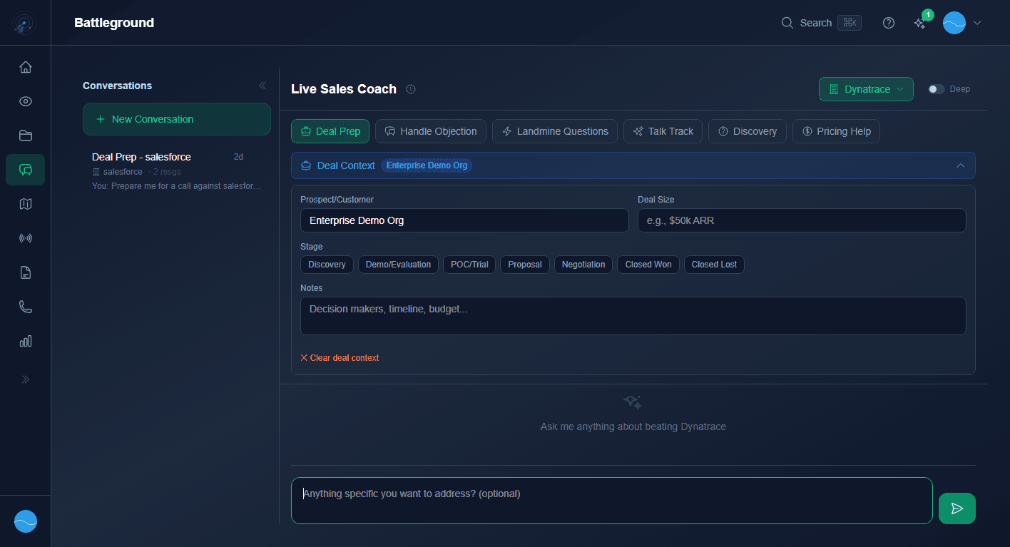Select the active chat conversations icon
This screenshot has height=547, width=1010.
[x=25, y=170]
